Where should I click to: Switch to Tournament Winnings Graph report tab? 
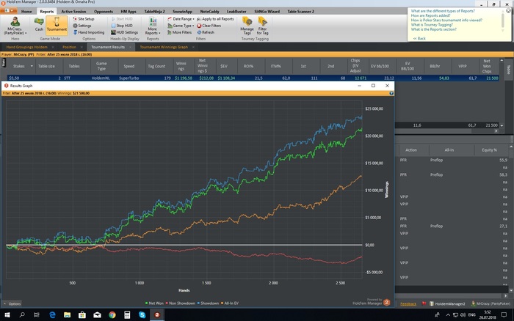click(x=164, y=47)
